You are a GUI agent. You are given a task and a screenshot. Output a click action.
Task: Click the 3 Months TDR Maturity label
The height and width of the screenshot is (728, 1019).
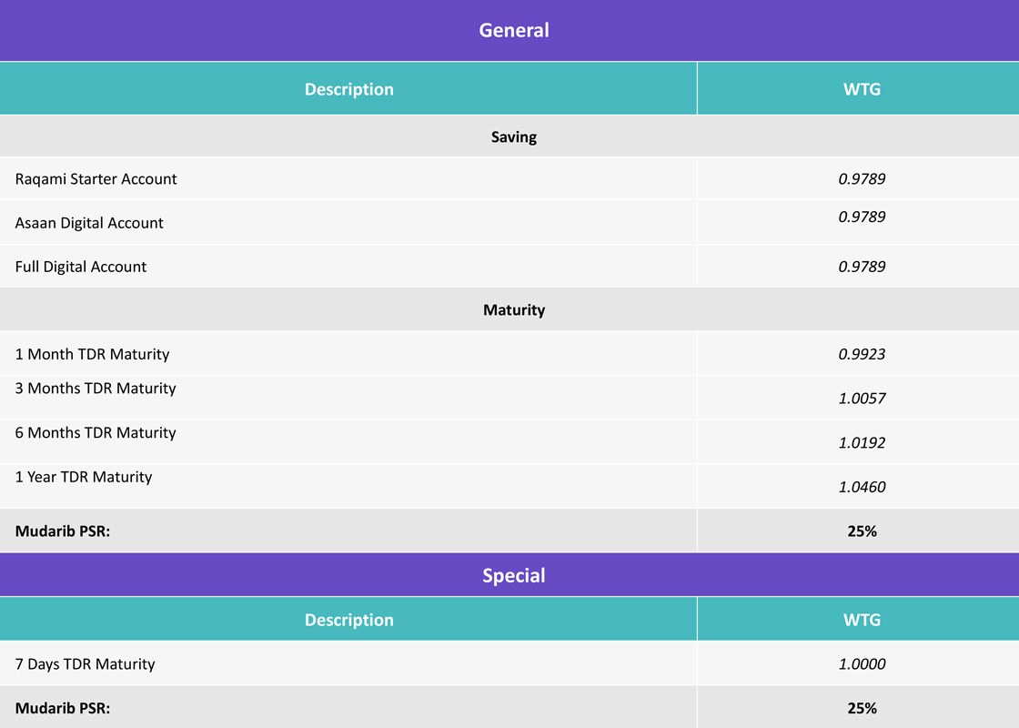coord(96,389)
